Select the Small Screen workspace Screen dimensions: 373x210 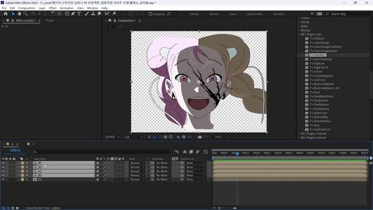255,14
